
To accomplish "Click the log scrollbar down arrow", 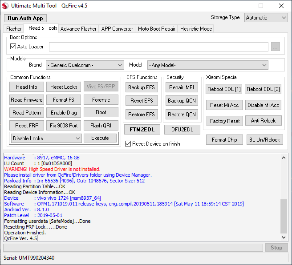I will point(284,237).
